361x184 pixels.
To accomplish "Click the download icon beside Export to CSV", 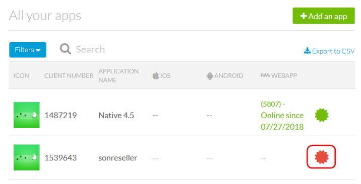I will point(307,50).
